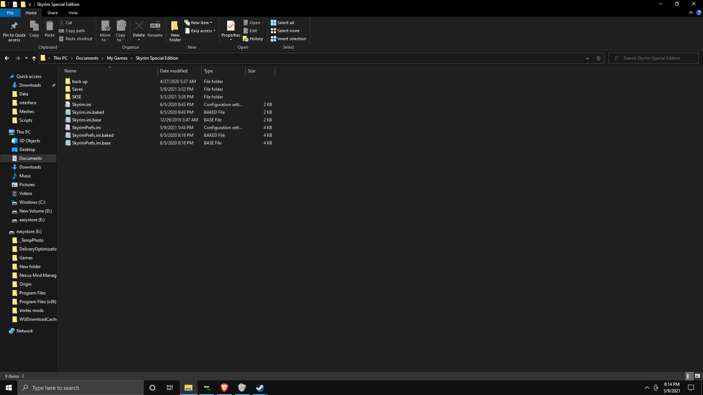The width and height of the screenshot is (703, 395).
Task: Click the Delete X icon
Action: 139,26
